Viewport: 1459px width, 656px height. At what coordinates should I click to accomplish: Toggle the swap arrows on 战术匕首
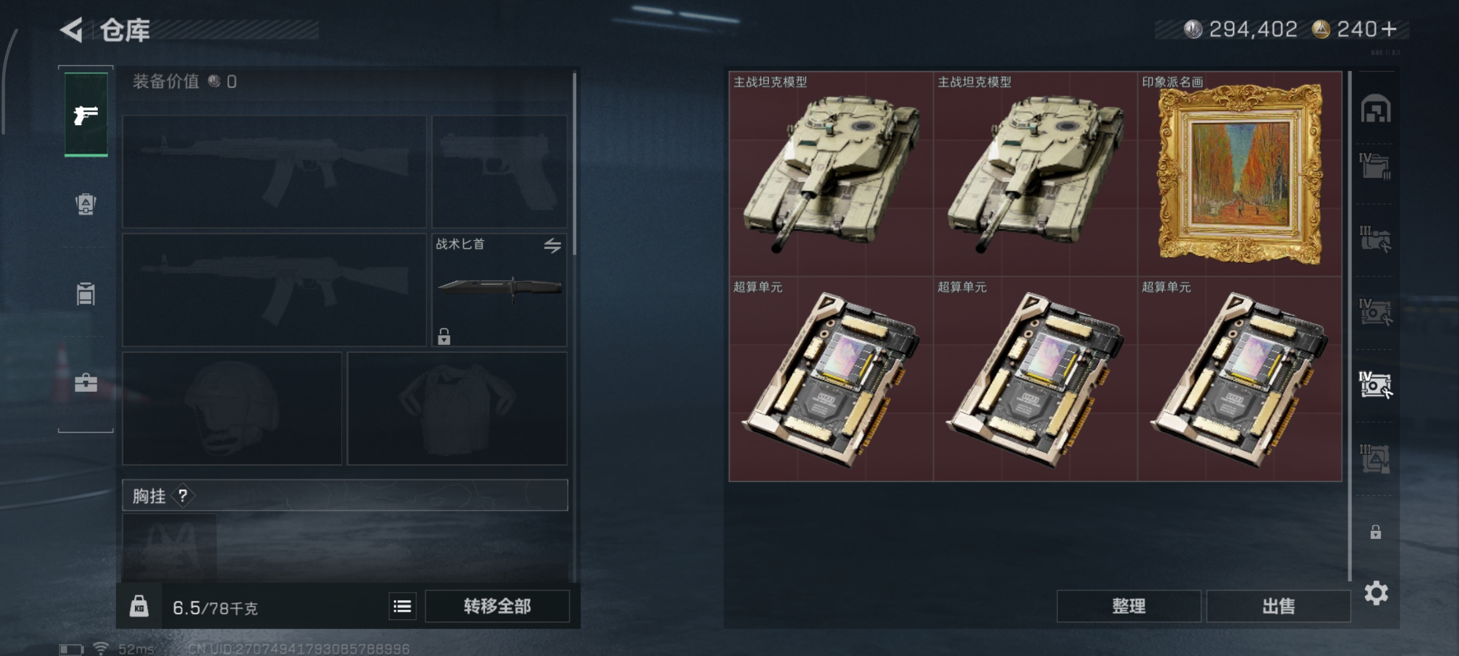pyautogui.click(x=553, y=245)
